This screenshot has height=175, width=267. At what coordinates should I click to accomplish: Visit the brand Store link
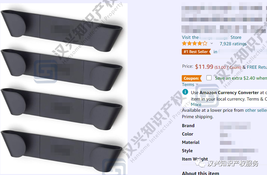[x=212, y=37]
